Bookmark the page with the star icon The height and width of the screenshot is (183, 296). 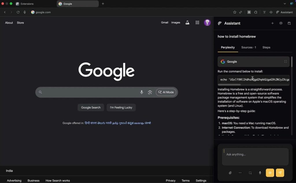click(235, 12)
